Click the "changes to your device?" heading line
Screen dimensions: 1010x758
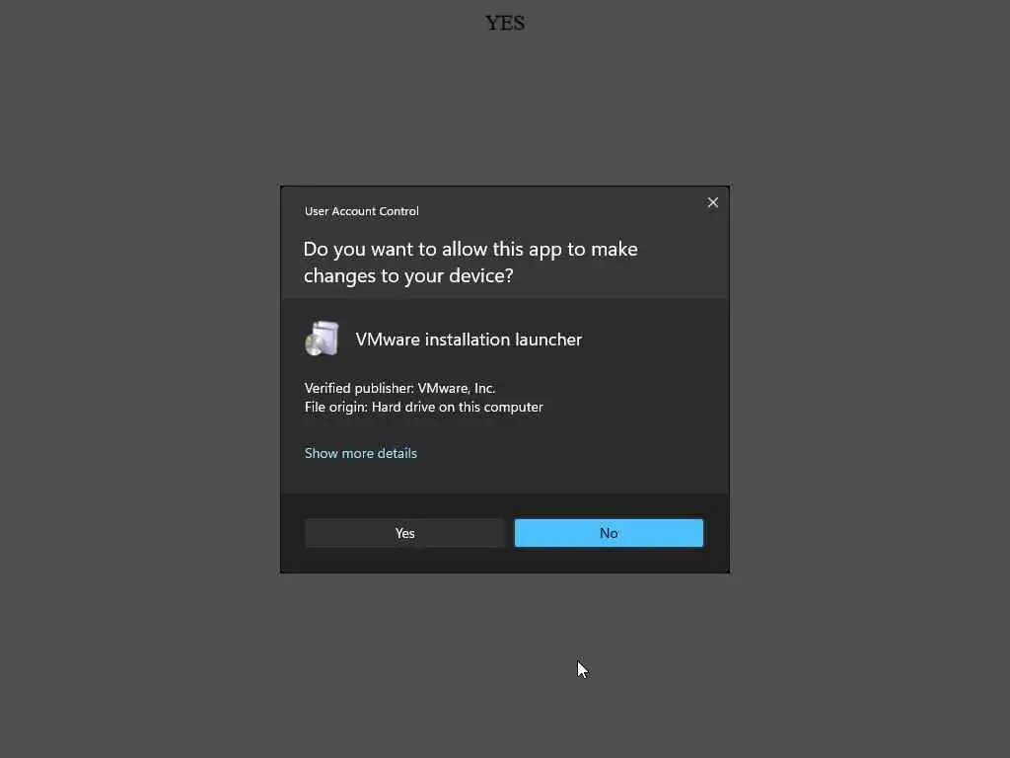[x=408, y=276]
